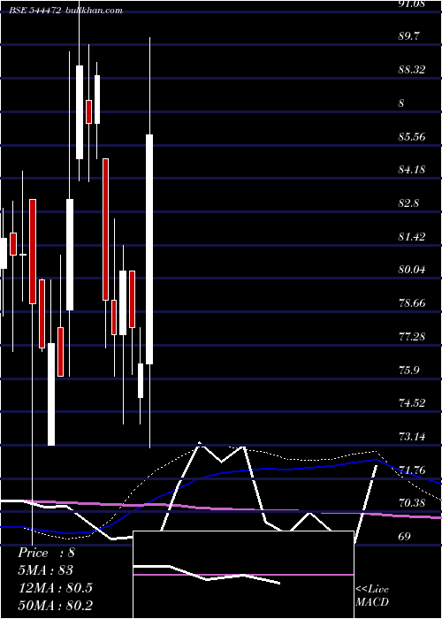
Task: Click the 89.7 price axis label
Action: [408, 36]
